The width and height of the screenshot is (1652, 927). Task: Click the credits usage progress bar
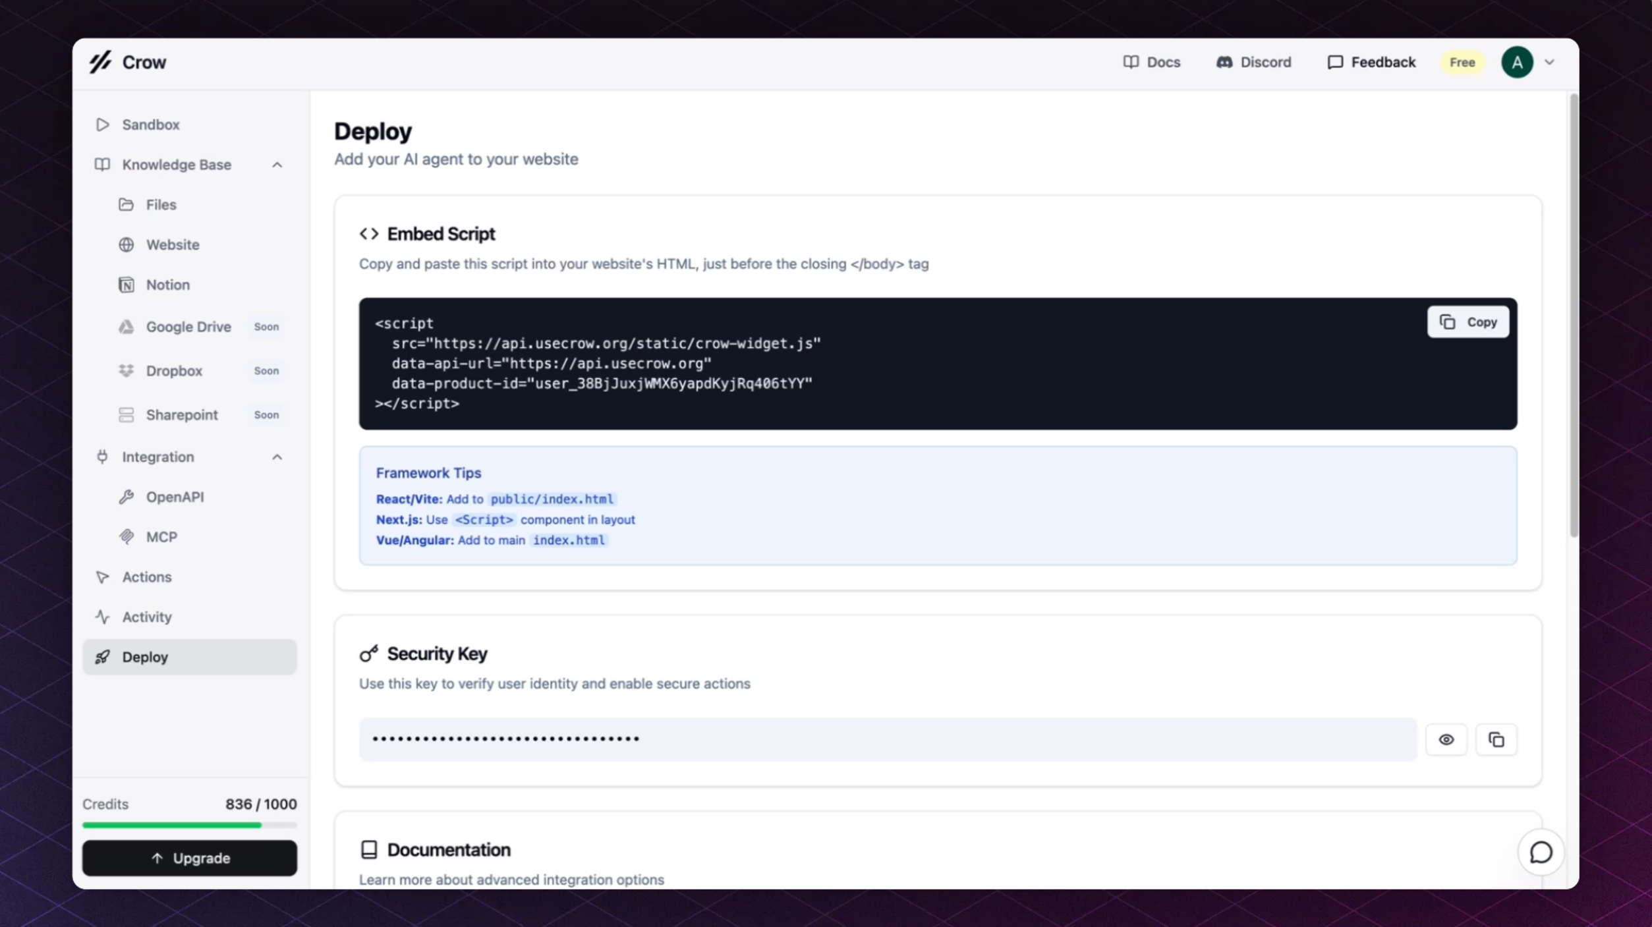[189, 825]
